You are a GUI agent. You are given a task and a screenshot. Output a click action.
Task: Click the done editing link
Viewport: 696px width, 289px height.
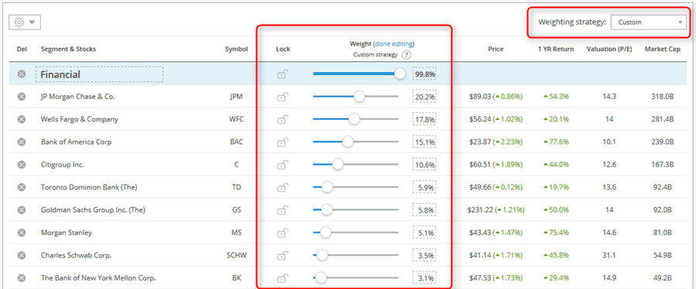tap(394, 43)
